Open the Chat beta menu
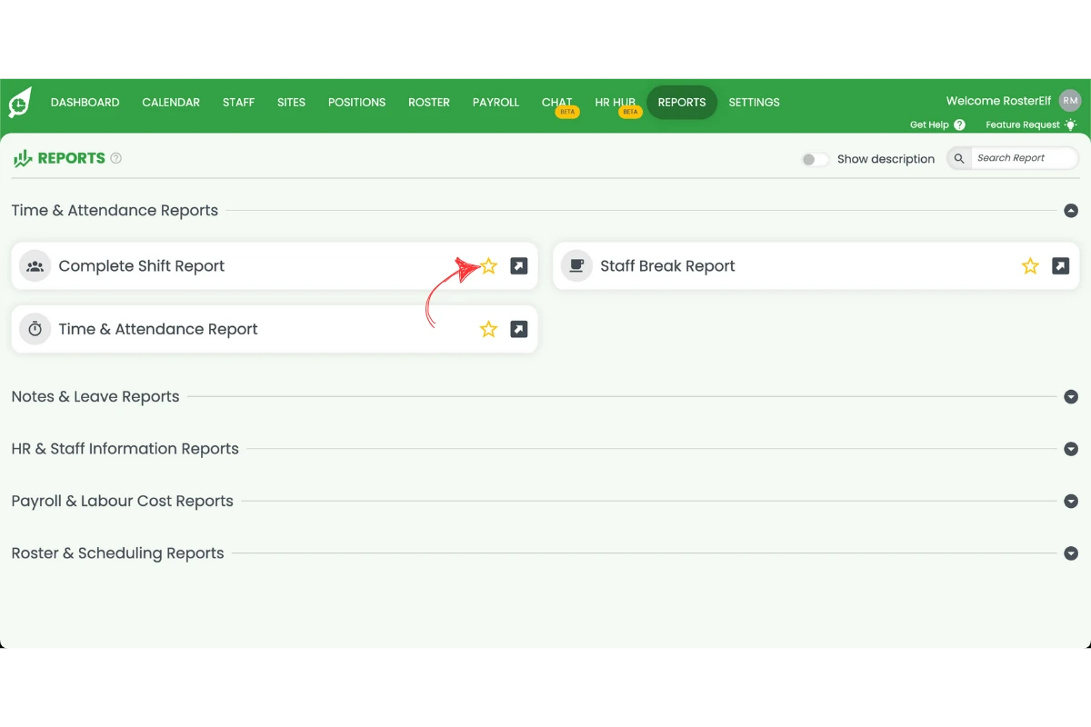 557,103
